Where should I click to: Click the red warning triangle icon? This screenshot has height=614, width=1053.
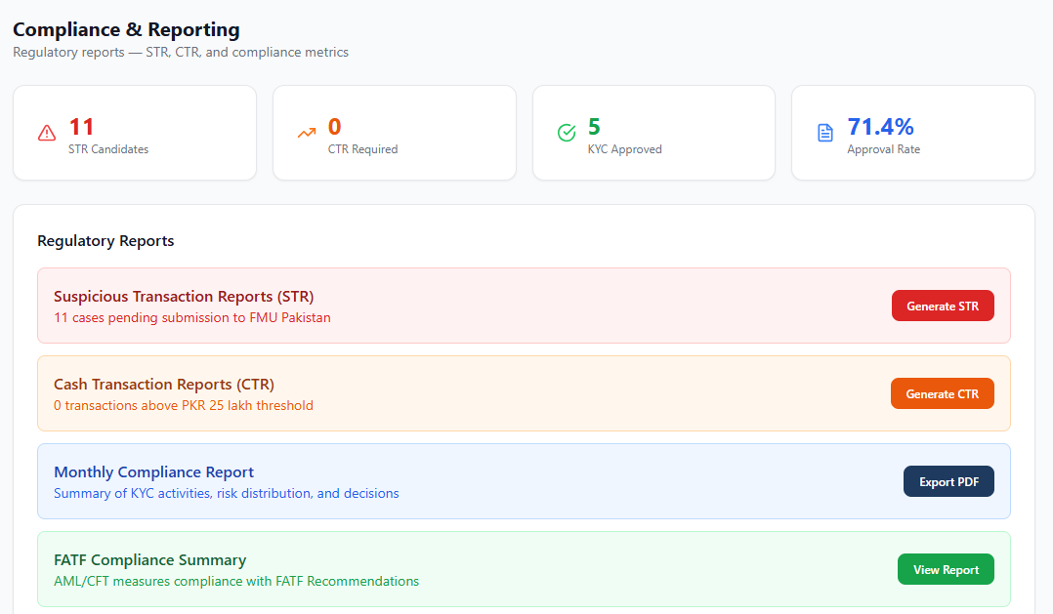click(x=46, y=133)
